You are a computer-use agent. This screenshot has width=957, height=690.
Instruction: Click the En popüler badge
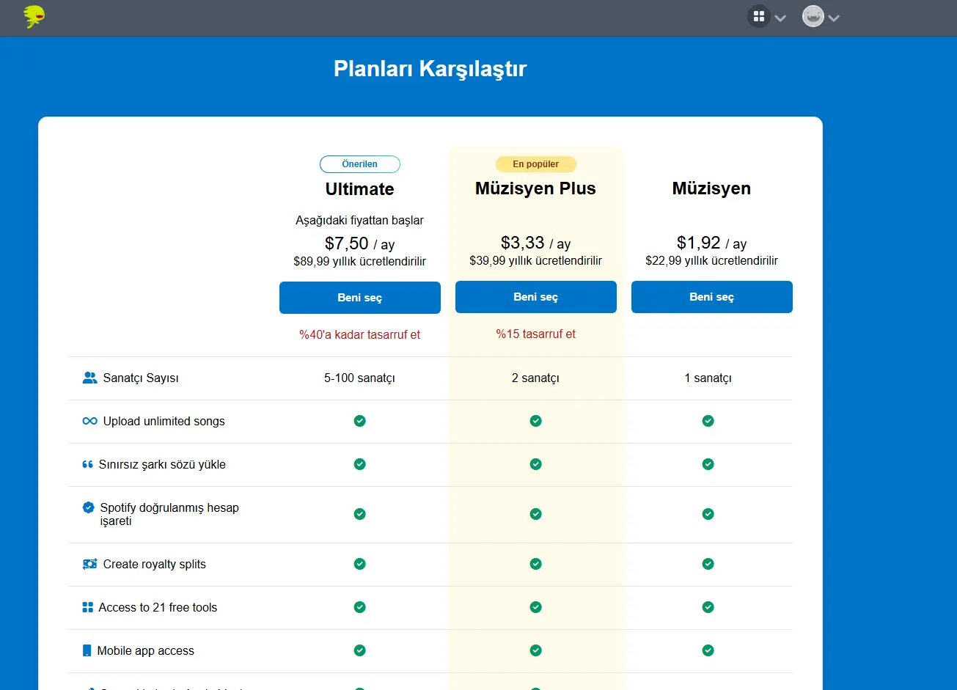click(x=536, y=164)
